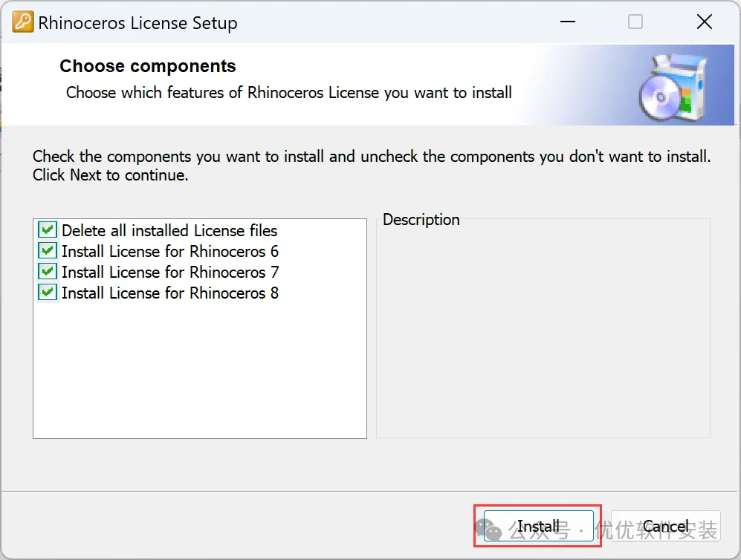Screen dimensions: 741x560
Task: Disable the Rhinoceros 7 license checkbox
Action: 48,272
